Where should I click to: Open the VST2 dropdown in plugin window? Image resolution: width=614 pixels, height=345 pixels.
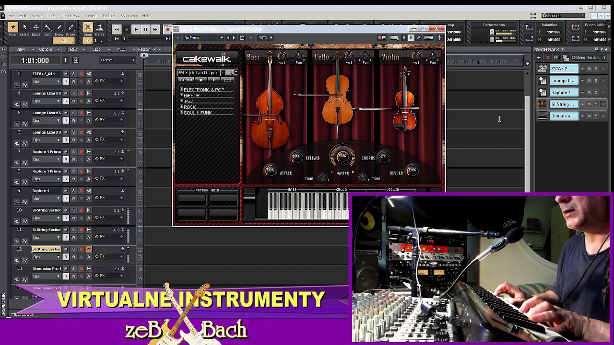pos(266,38)
